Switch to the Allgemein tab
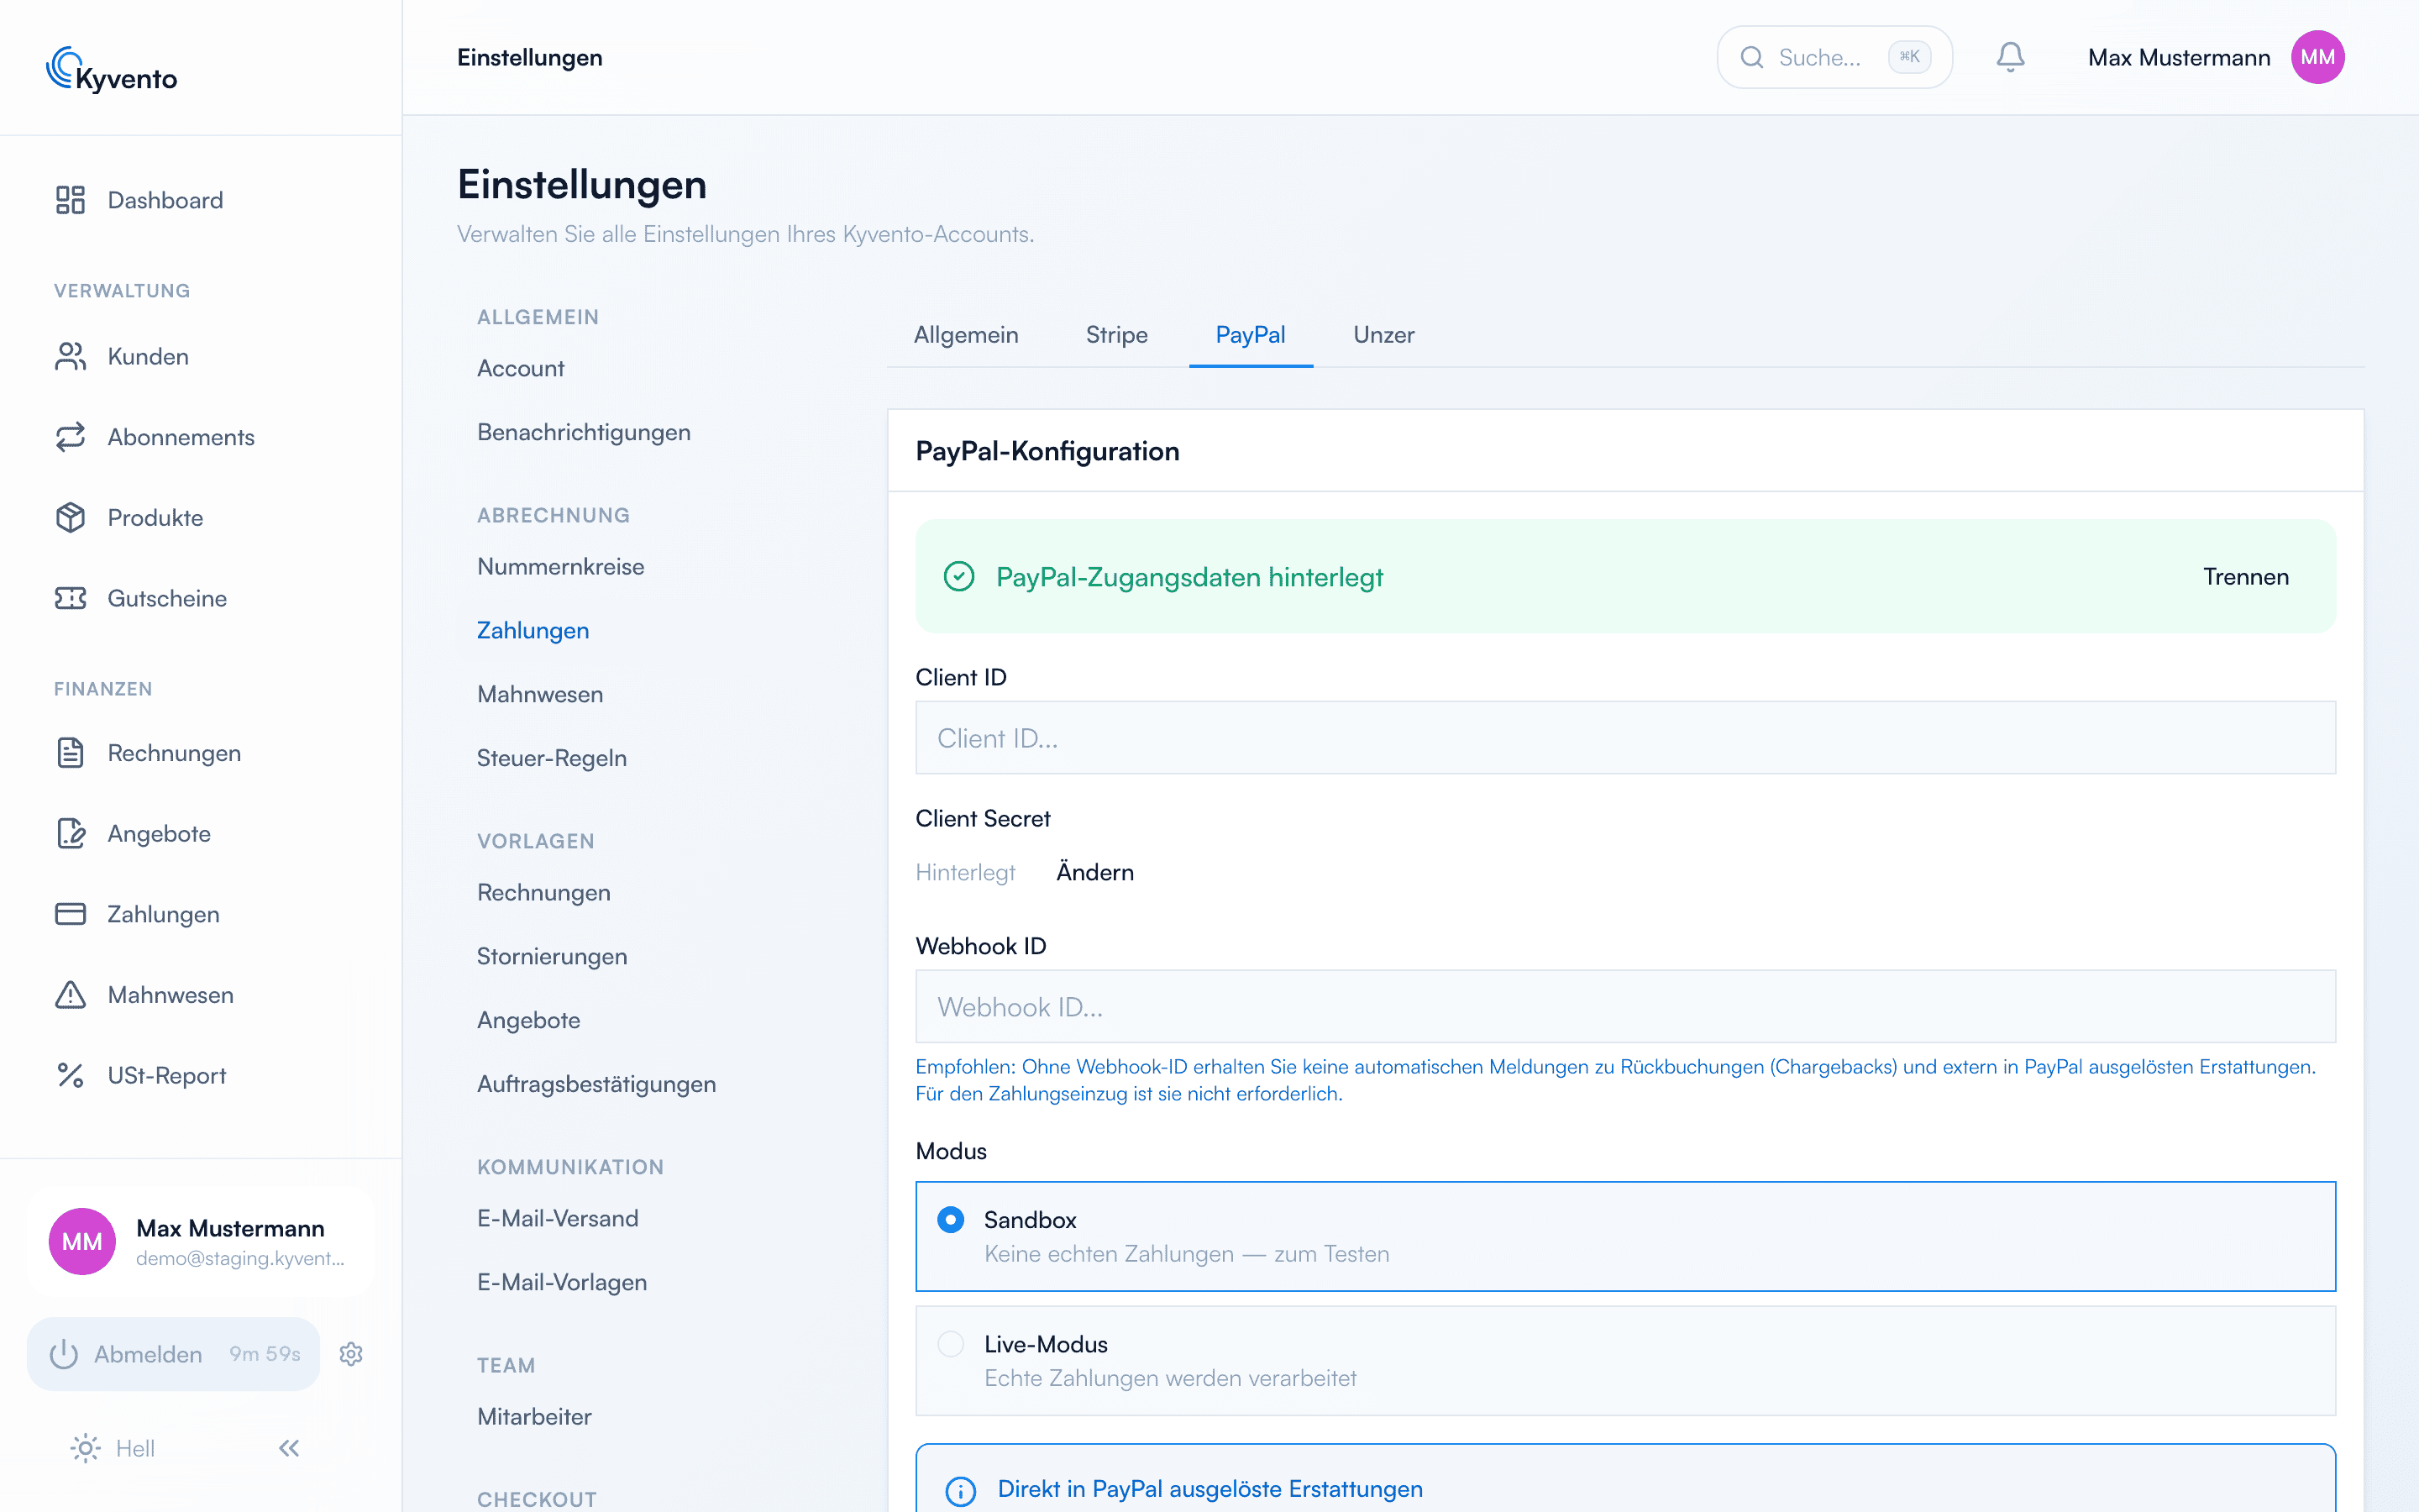The width and height of the screenshot is (2419, 1512). (966, 335)
